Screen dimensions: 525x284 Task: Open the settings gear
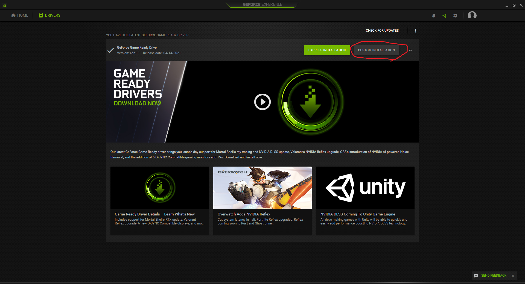pyautogui.click(x=455, y=16)
